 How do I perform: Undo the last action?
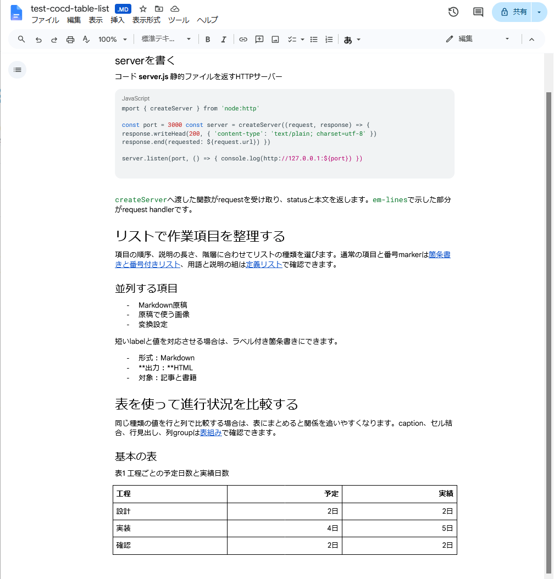coord(38,40)
